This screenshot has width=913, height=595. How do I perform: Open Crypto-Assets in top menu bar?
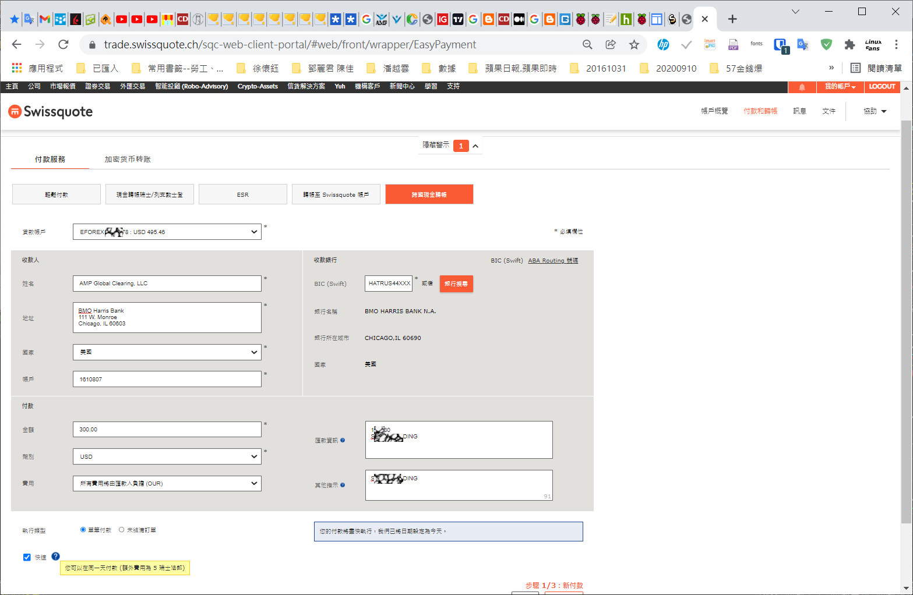[x=258, y=86]
